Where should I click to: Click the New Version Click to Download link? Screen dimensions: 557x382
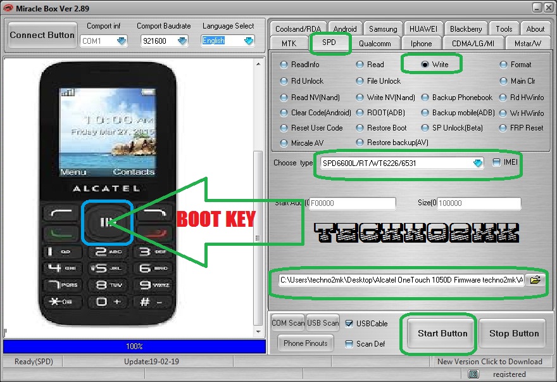click(x=489, y=362)
